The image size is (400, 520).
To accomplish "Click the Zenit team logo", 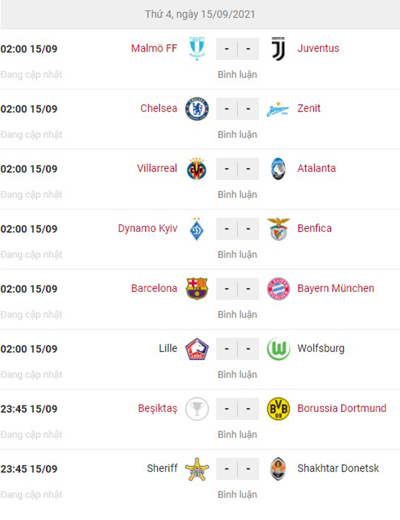I will coord(278,109).
